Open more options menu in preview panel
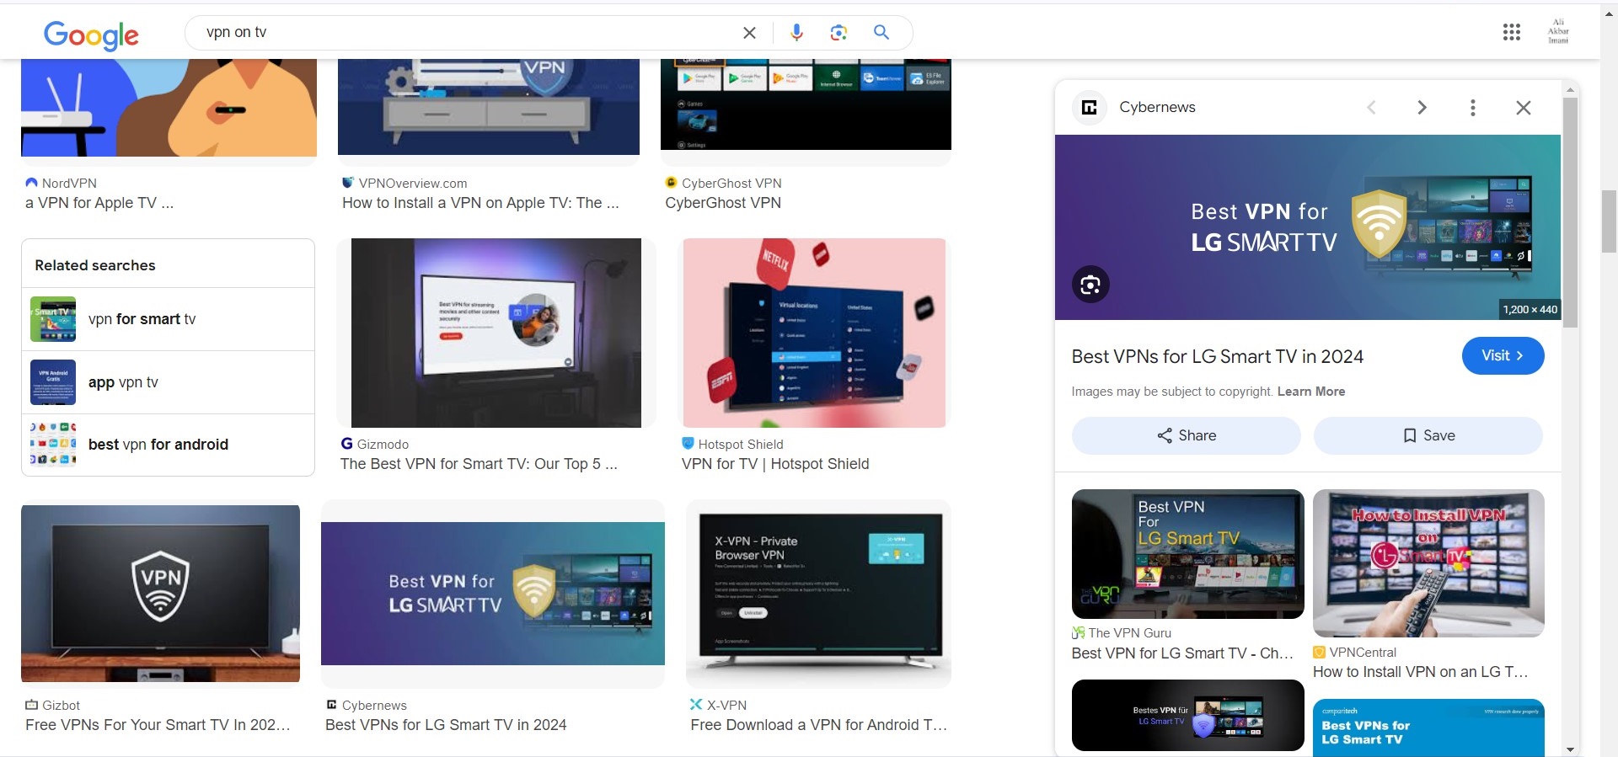This screenshot has height=757, width=1618. (1472, 107)
